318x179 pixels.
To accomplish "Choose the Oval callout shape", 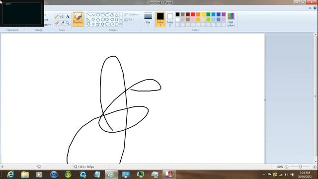I will (x=112, y=24).
